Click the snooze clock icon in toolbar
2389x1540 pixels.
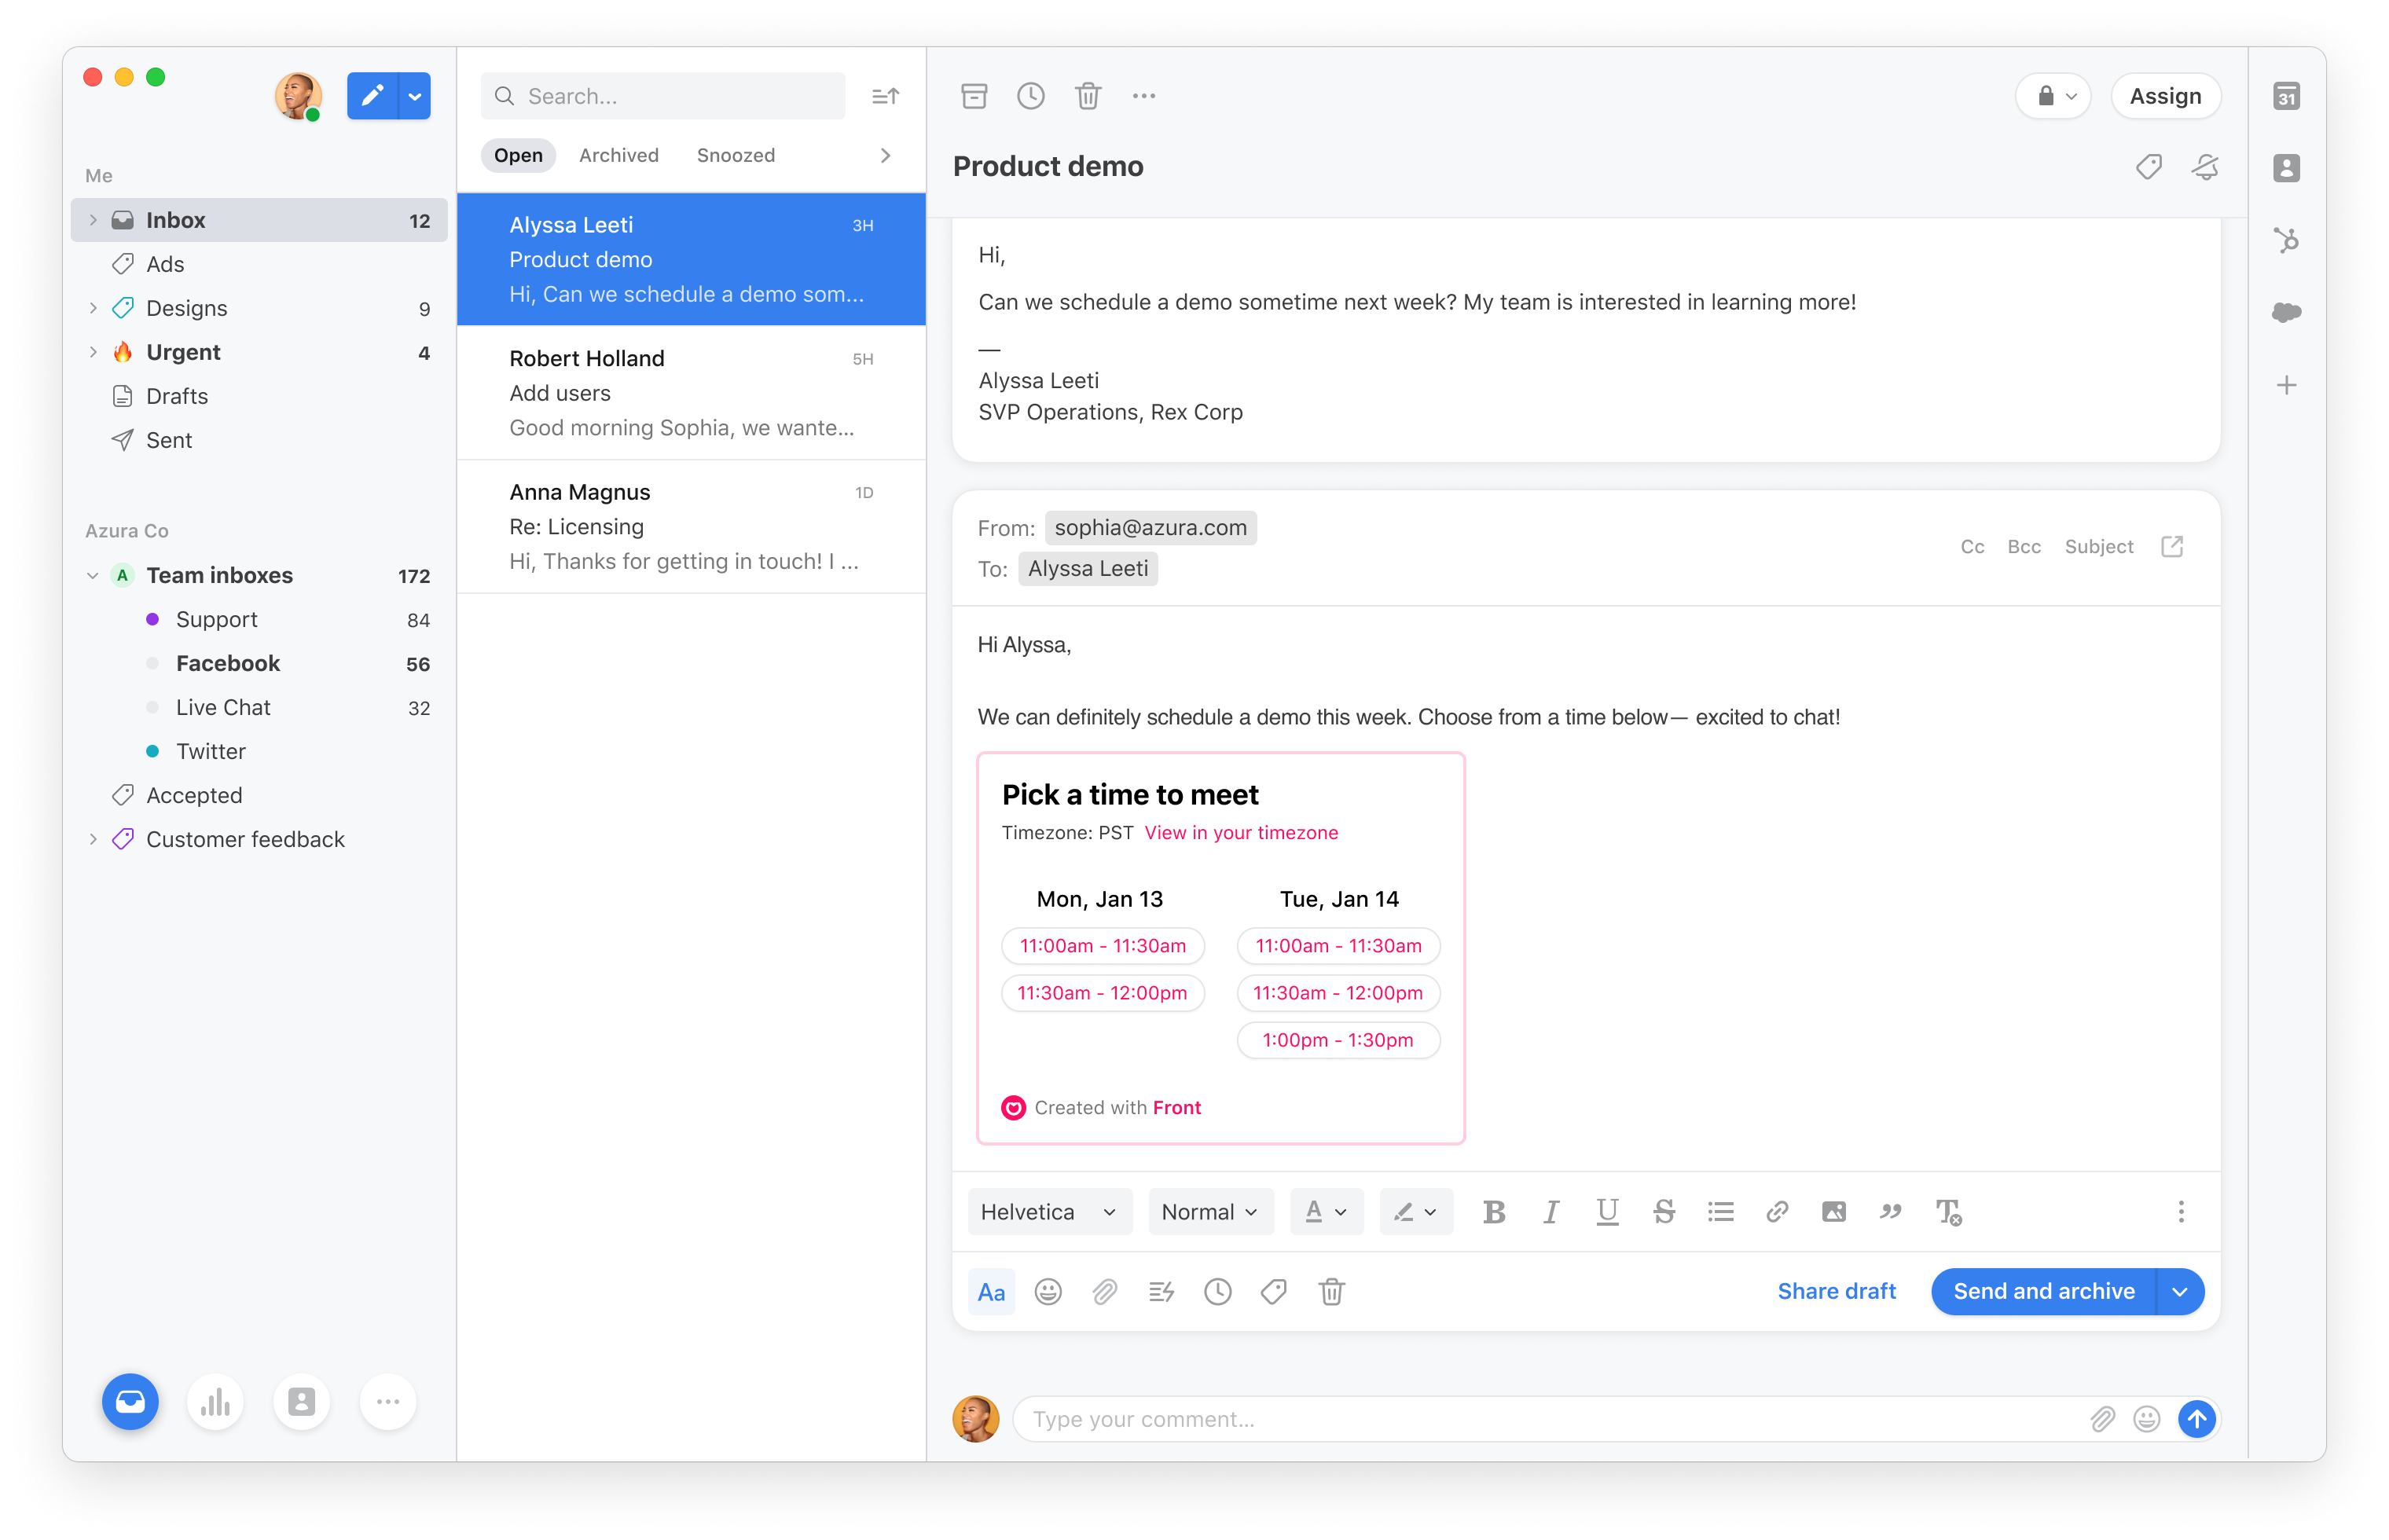pos(1030,96)
